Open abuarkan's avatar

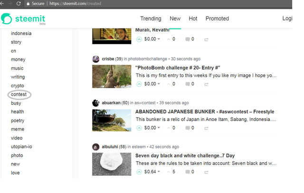[96, 103]
